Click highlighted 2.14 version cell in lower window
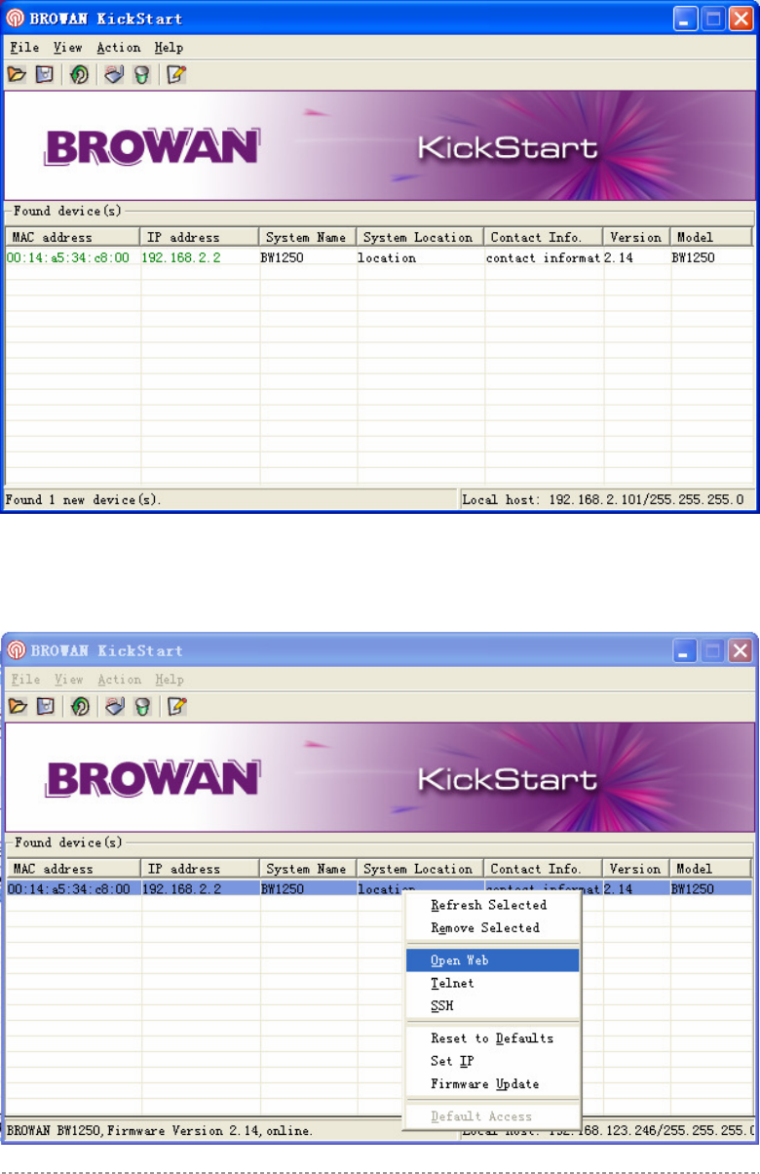 click(620, 889)
